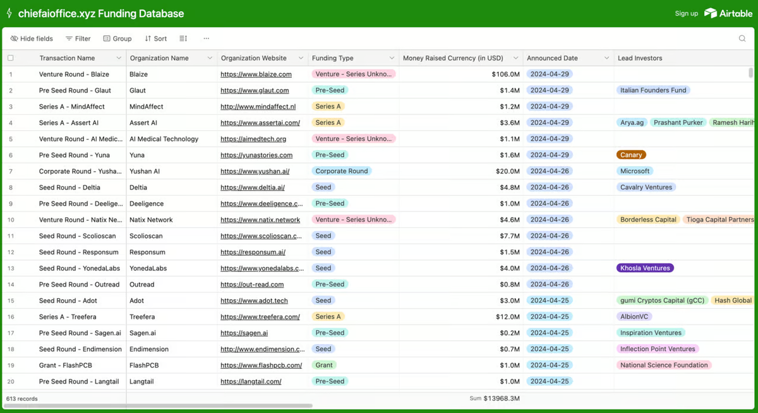Expand the Transaction Name column dropdown
The image size is (758, 413).
(x=119, y=58)
